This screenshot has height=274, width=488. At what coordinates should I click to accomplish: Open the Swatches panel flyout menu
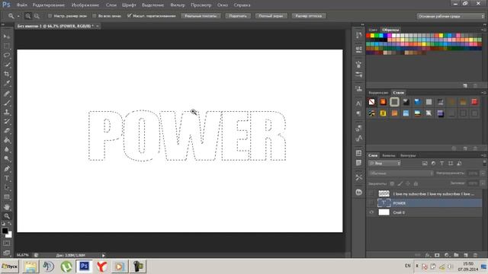point(483,30)
